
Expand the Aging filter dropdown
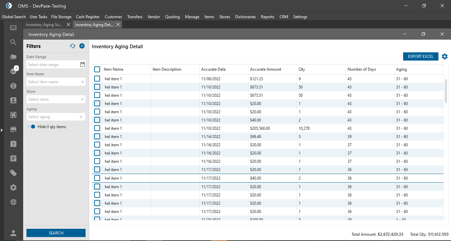coord(81,117)
